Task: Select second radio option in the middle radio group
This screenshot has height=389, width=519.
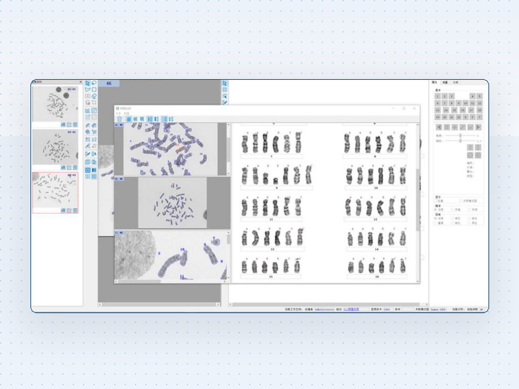Action: coord(452,209)
